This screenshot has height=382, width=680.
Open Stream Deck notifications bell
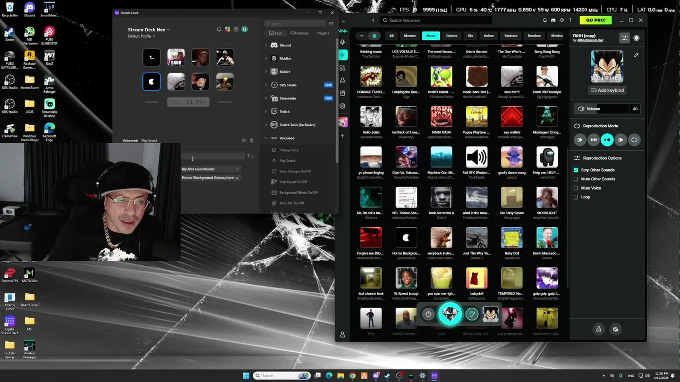click(219, 29)
